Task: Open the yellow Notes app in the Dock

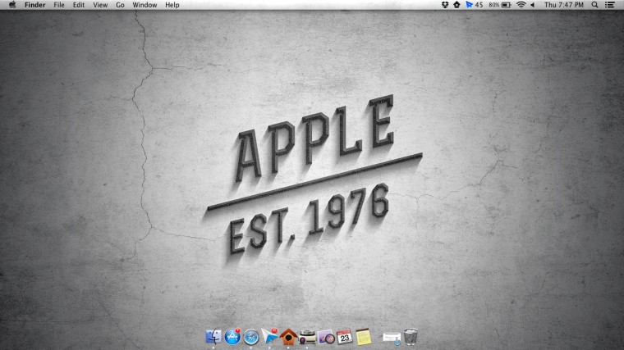Action: [x=364, y=337]
